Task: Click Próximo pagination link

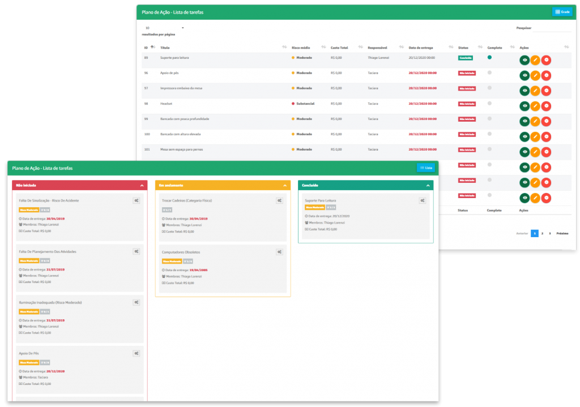Action: (x=562, y=233)
